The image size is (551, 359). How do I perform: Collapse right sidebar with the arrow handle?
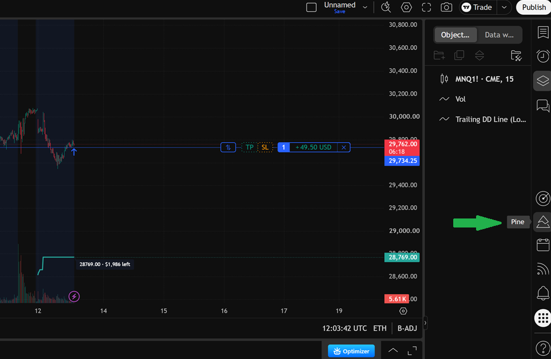425,323
